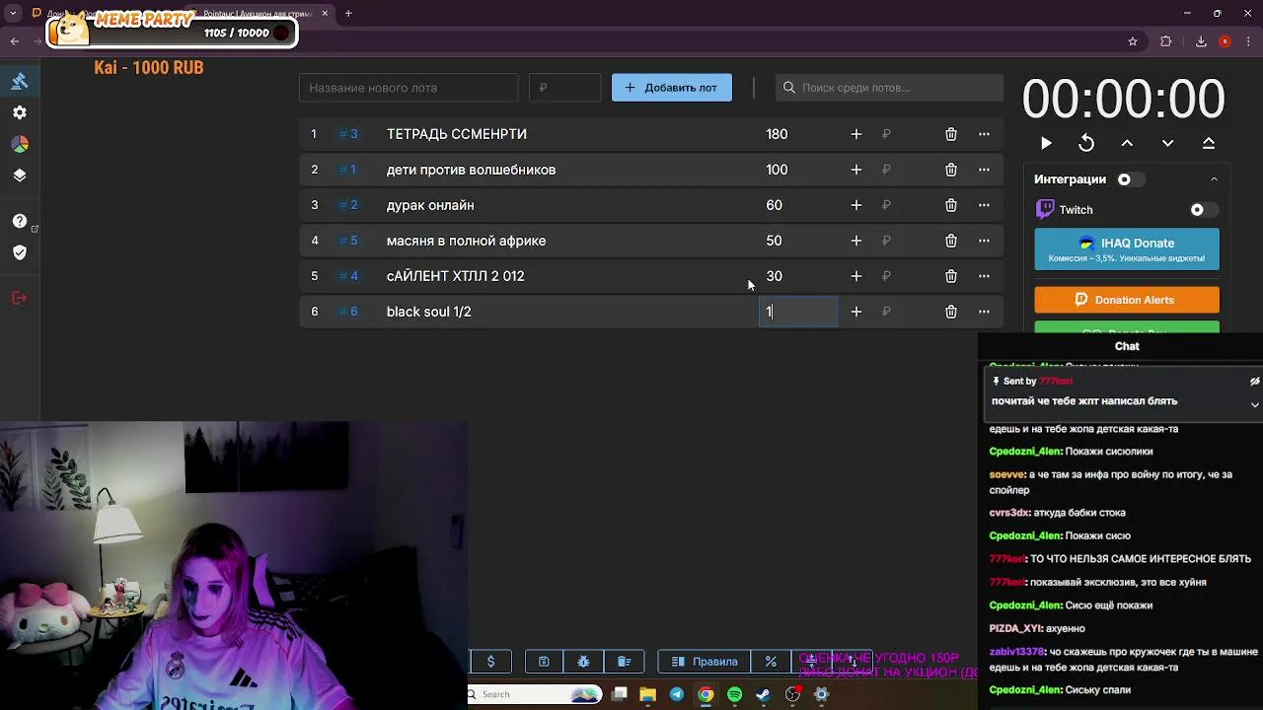Click username Cpedozni_4len saying Покажи сисюлики
The height and width of the screenshot is (710, 1263).
click(1024, 452)
